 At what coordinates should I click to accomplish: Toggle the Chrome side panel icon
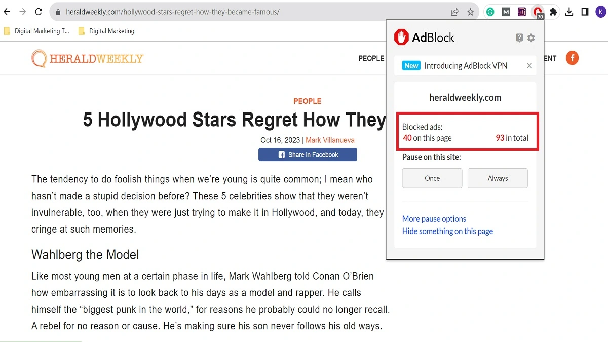coord(585,12)
